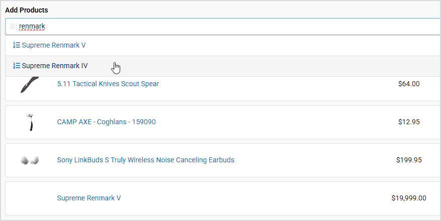
Task: Click the Sony earbuds product thumbnail
Action: point(30,160)
